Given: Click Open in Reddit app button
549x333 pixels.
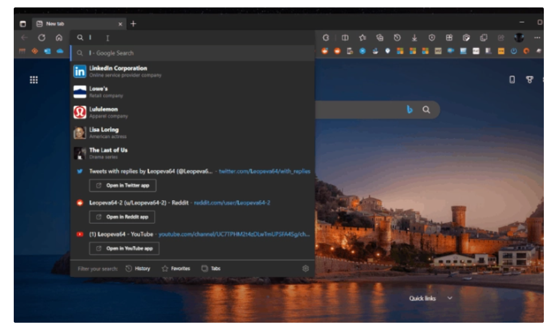Looking at the screenshot, I should (122, 217).
